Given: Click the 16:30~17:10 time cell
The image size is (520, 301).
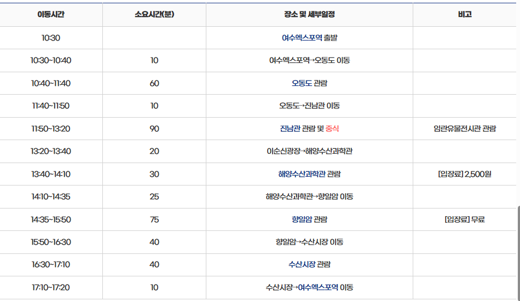Looking at the screenshot, I should [x=51, y=264].
